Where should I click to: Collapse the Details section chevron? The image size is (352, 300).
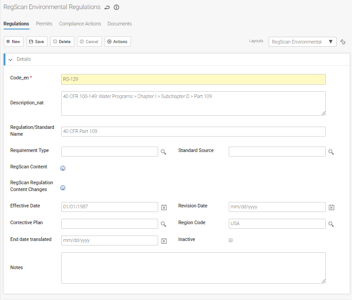pyautogui.click(x=10, y=59)
